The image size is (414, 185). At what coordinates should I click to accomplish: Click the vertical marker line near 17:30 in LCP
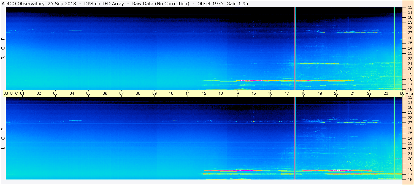click(295, 138)
